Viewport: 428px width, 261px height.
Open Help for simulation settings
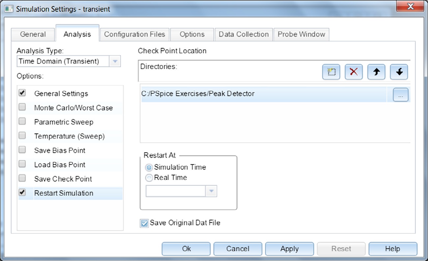coord(392,249)
